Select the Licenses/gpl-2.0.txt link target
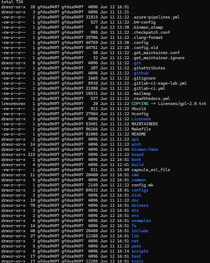Image resolution: width=210 pixels, height=263 pixels. (x=182, y=103)
